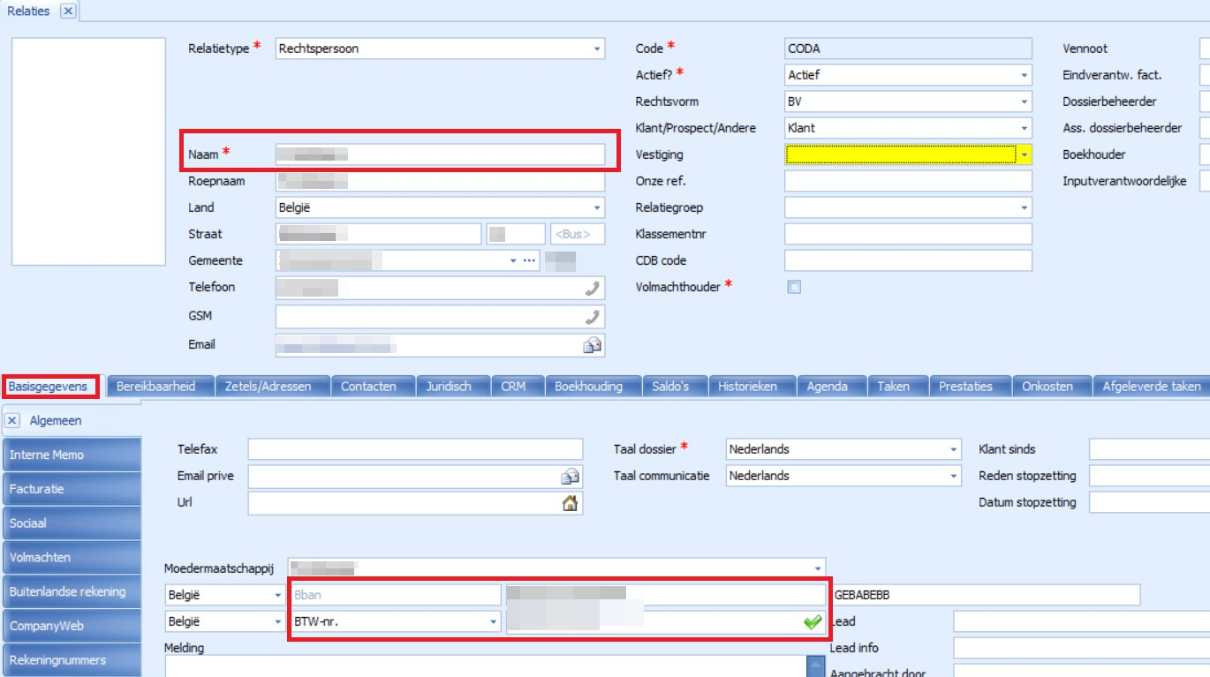This screenshot has width=1210, height=677.
Task: Open the Rechtsvorm dropdown showing BV
Action: click(1024, 102)
